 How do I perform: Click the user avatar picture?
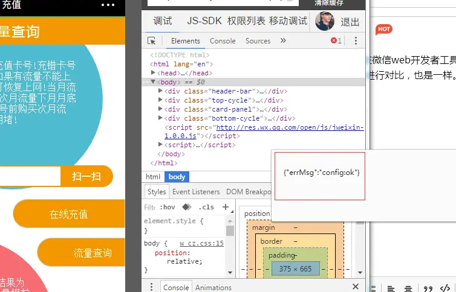pyautogui.click(x=325, y=21)
